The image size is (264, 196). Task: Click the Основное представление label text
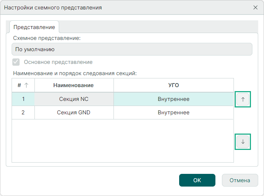click(x=58, y=62)
